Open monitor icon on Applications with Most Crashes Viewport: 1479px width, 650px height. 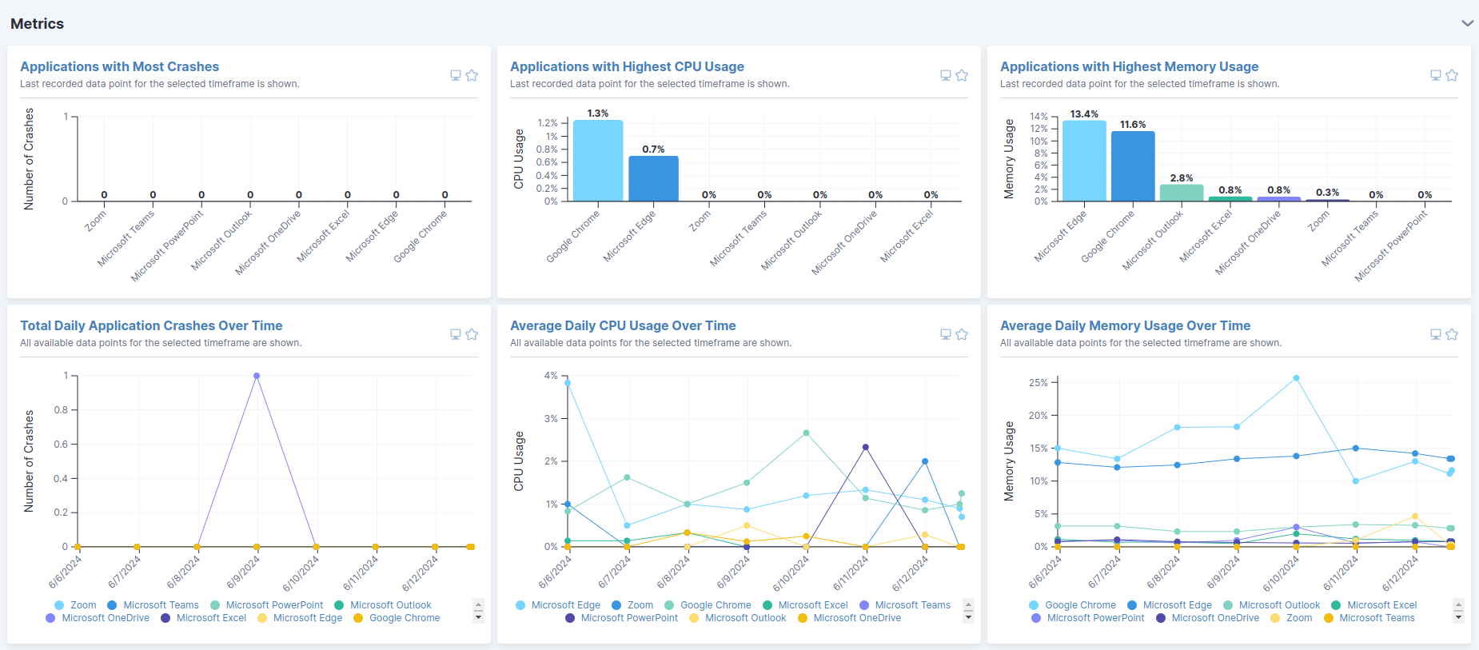456,75
